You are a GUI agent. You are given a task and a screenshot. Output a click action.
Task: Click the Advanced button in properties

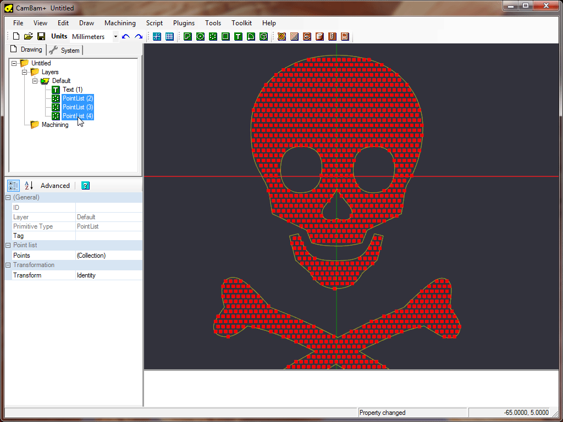pos(55,186)
